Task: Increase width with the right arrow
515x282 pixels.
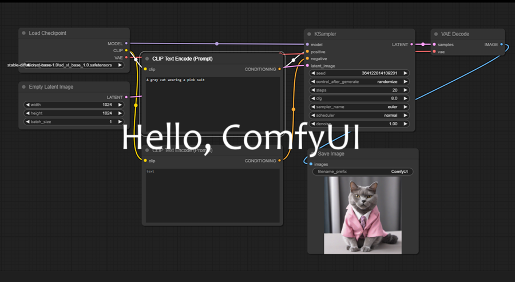Action: click(120, 105)
